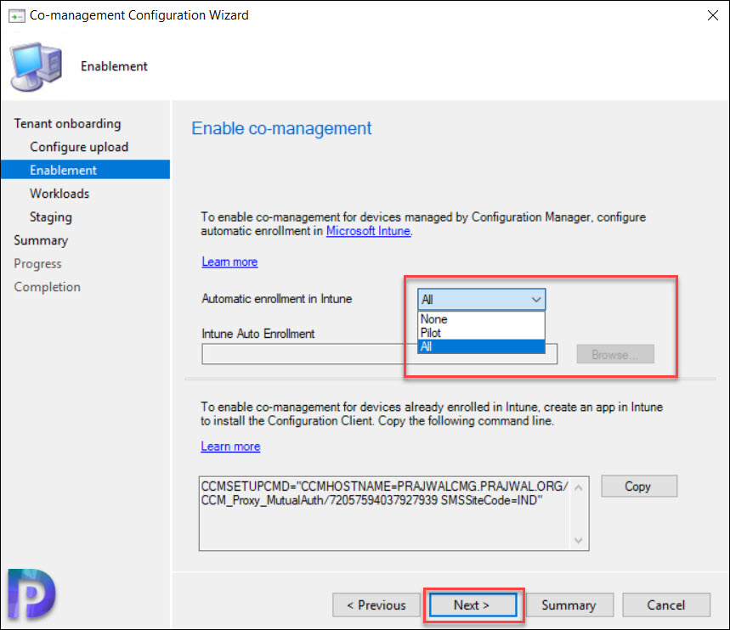This screenshot has height=630, width=730.
Task: Select Completion step in sidebar
Action: click(47, 287)
